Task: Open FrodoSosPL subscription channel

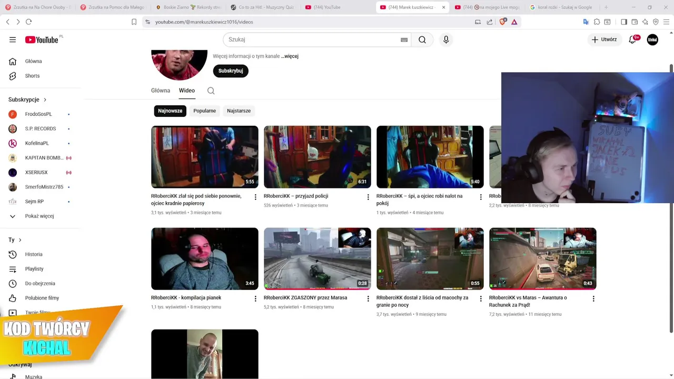Action: pos(39,114)
